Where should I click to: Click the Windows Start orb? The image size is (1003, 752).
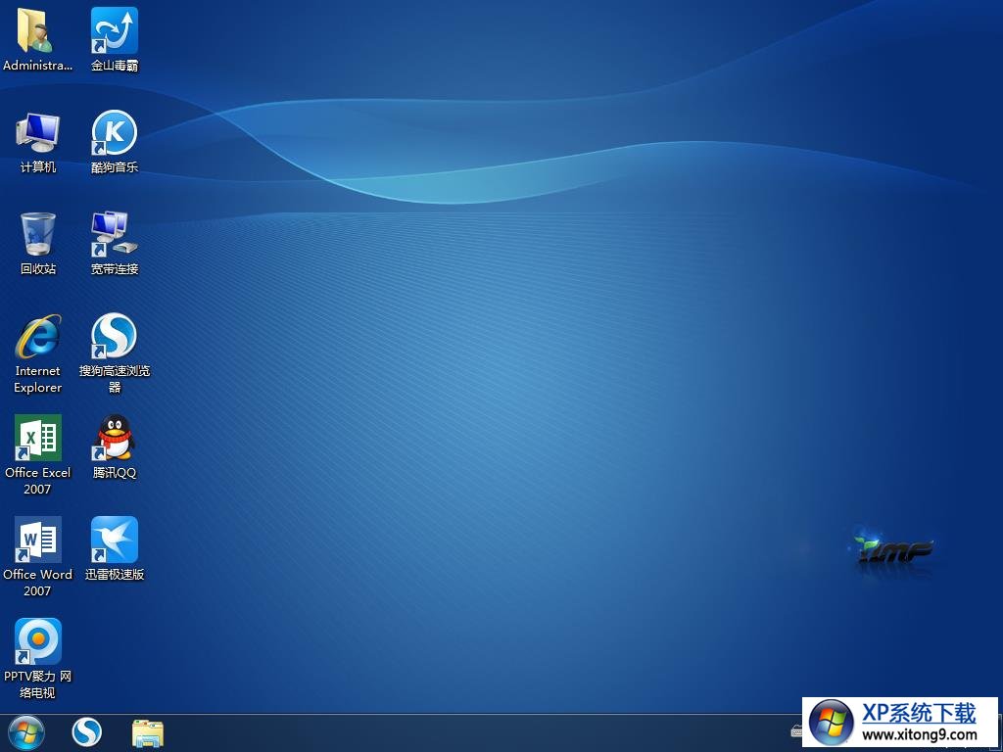(x=26, y=732)
